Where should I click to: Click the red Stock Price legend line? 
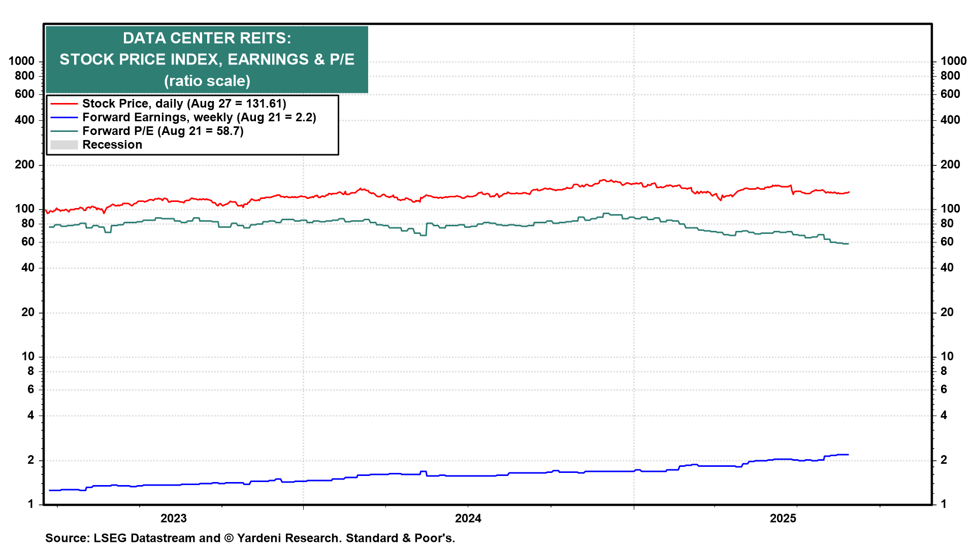tap(64, 104)
